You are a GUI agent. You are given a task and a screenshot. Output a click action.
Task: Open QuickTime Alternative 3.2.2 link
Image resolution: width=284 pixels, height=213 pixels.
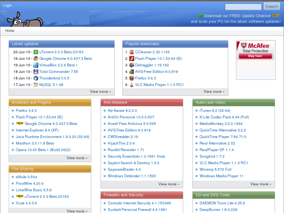coord(223,130)
